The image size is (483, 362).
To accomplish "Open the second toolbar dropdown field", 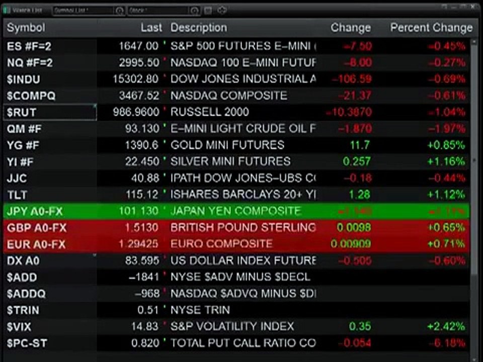I will (164, 11).
